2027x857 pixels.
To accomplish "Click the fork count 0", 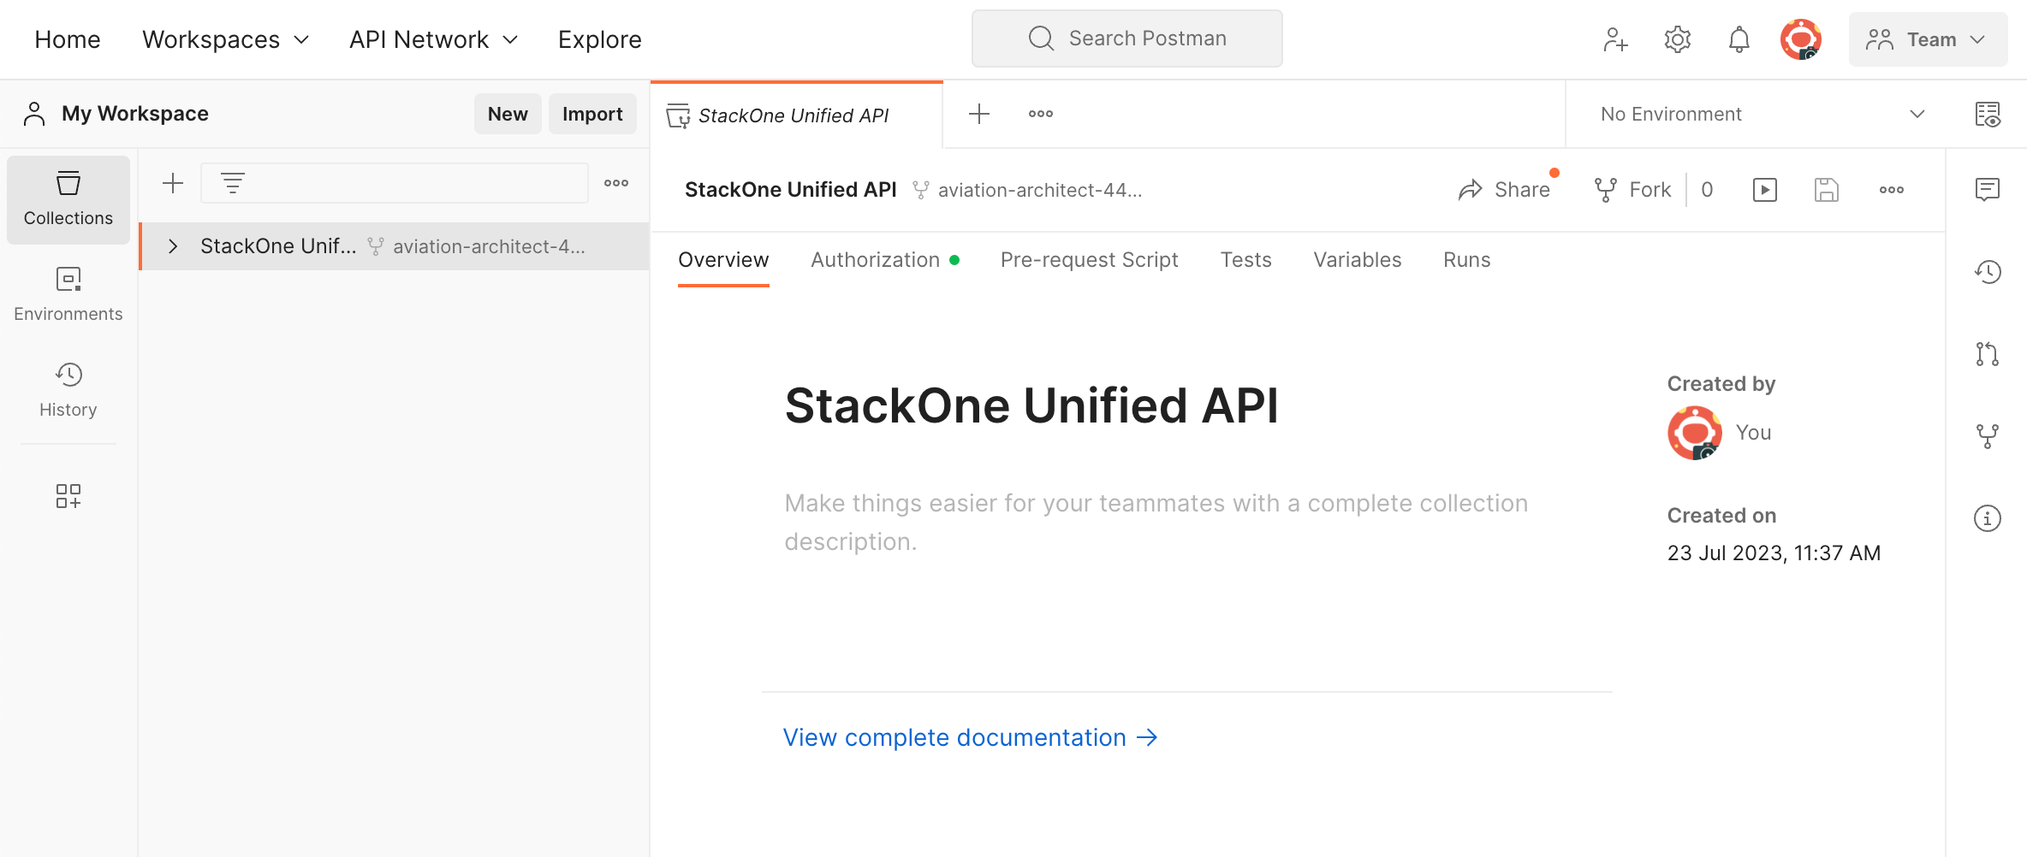I will (x=1707, y=190).
